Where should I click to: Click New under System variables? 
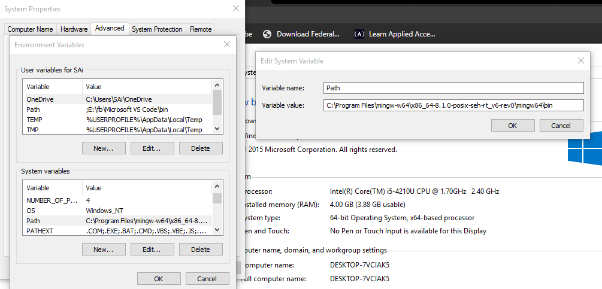(104, 250)
